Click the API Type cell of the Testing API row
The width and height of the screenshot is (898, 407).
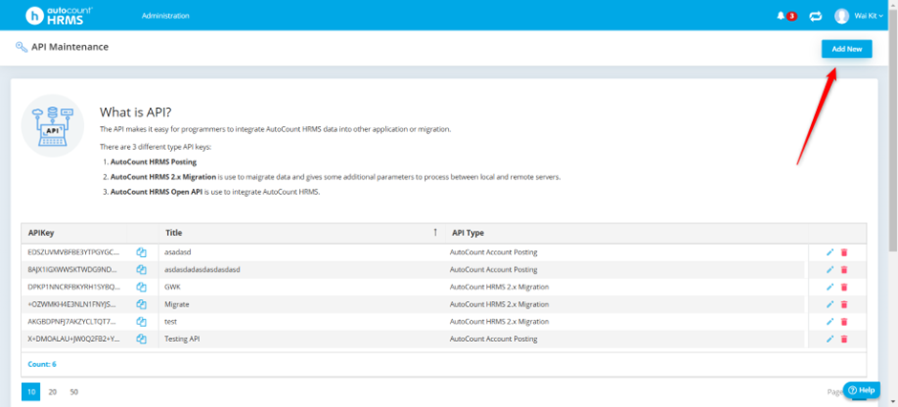[x=627, y=339]
